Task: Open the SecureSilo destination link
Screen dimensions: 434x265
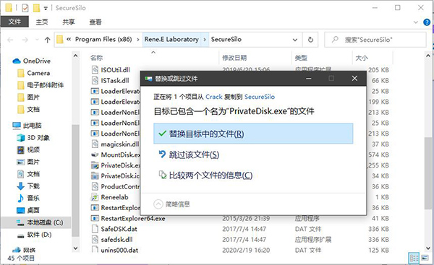Action: 260,97
